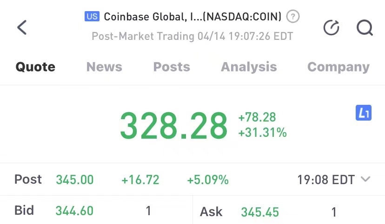Tap the refresh quote icon
This screenshot has height=224, width=385.
[x=331, y=28]
